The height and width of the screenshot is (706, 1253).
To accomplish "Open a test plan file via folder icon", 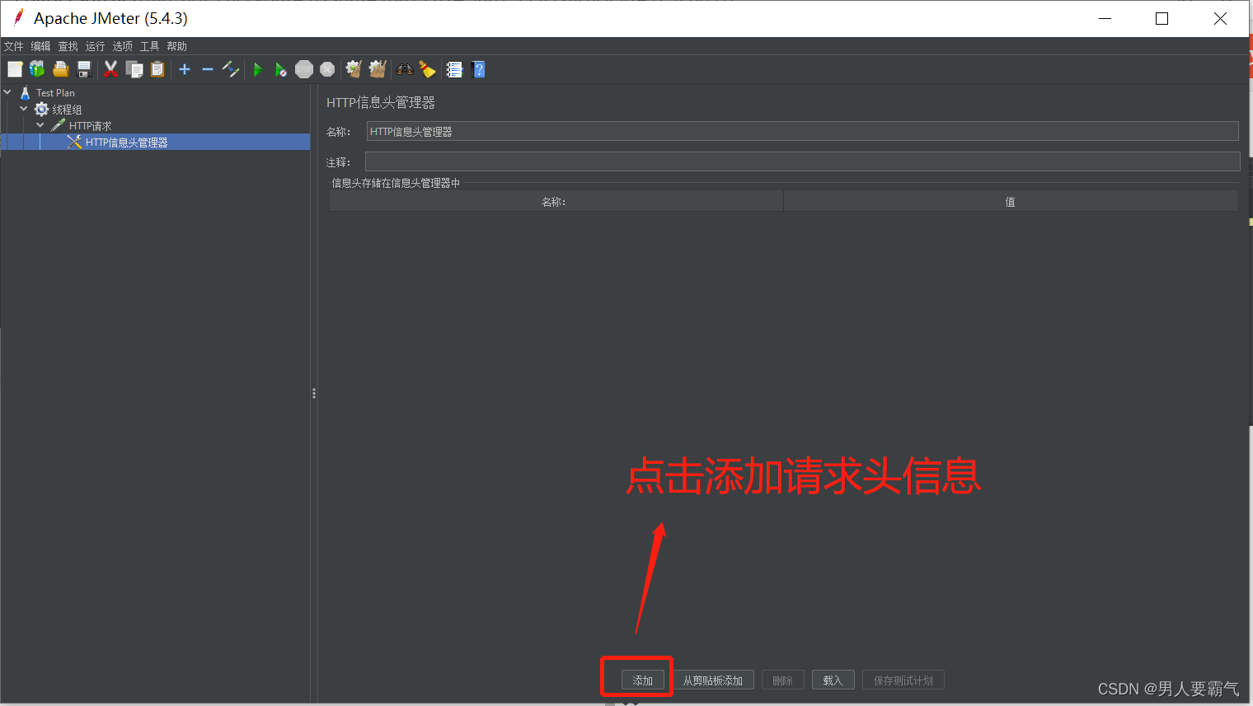I will (60, 69).
